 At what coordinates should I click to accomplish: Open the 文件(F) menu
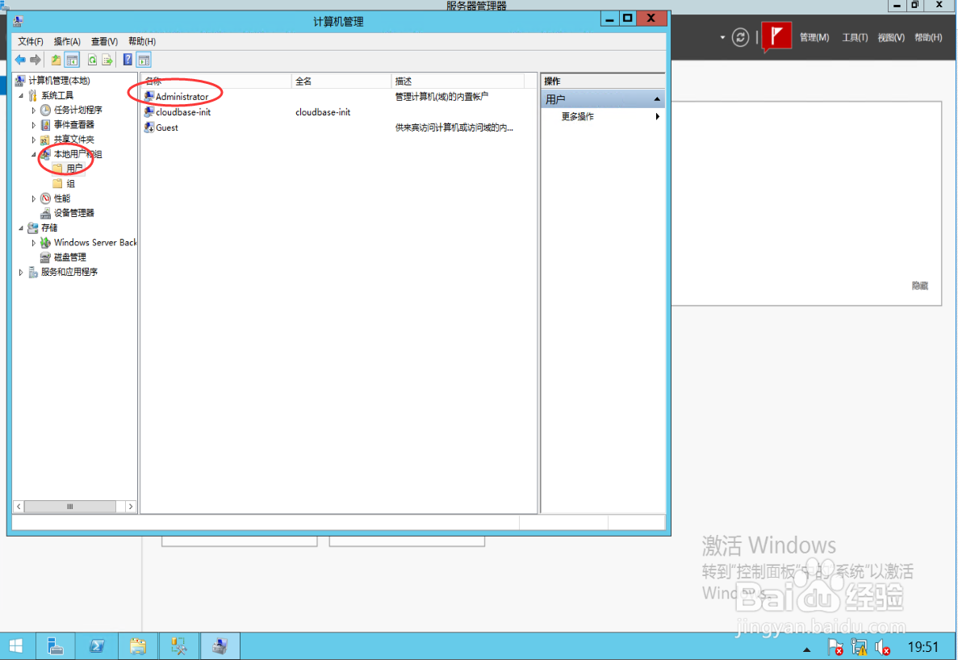point(30,41)
